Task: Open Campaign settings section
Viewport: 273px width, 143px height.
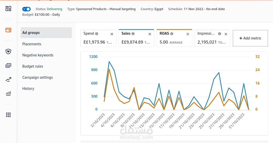Action: tap(37, 77)
